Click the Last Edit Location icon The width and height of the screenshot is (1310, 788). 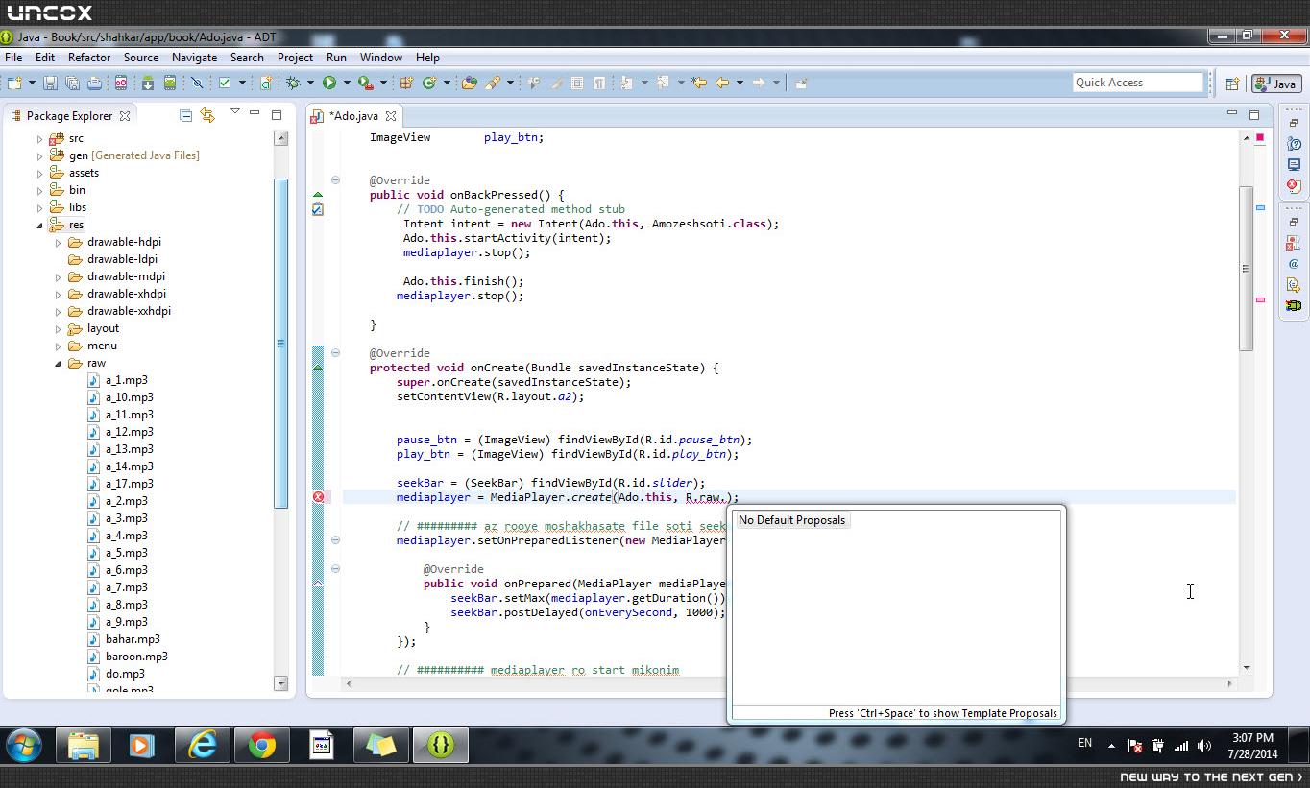[699, 83]
